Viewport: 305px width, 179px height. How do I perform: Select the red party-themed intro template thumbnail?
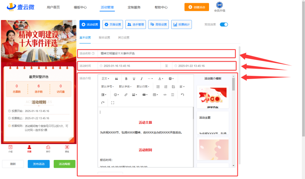pos(213,97)
